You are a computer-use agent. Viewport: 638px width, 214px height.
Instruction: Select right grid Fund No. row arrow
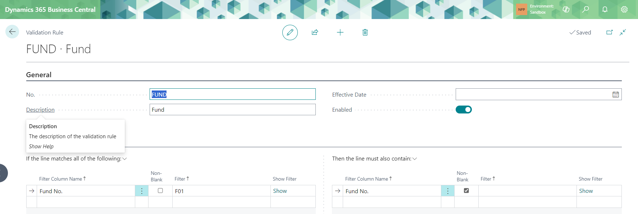[337, 191]
